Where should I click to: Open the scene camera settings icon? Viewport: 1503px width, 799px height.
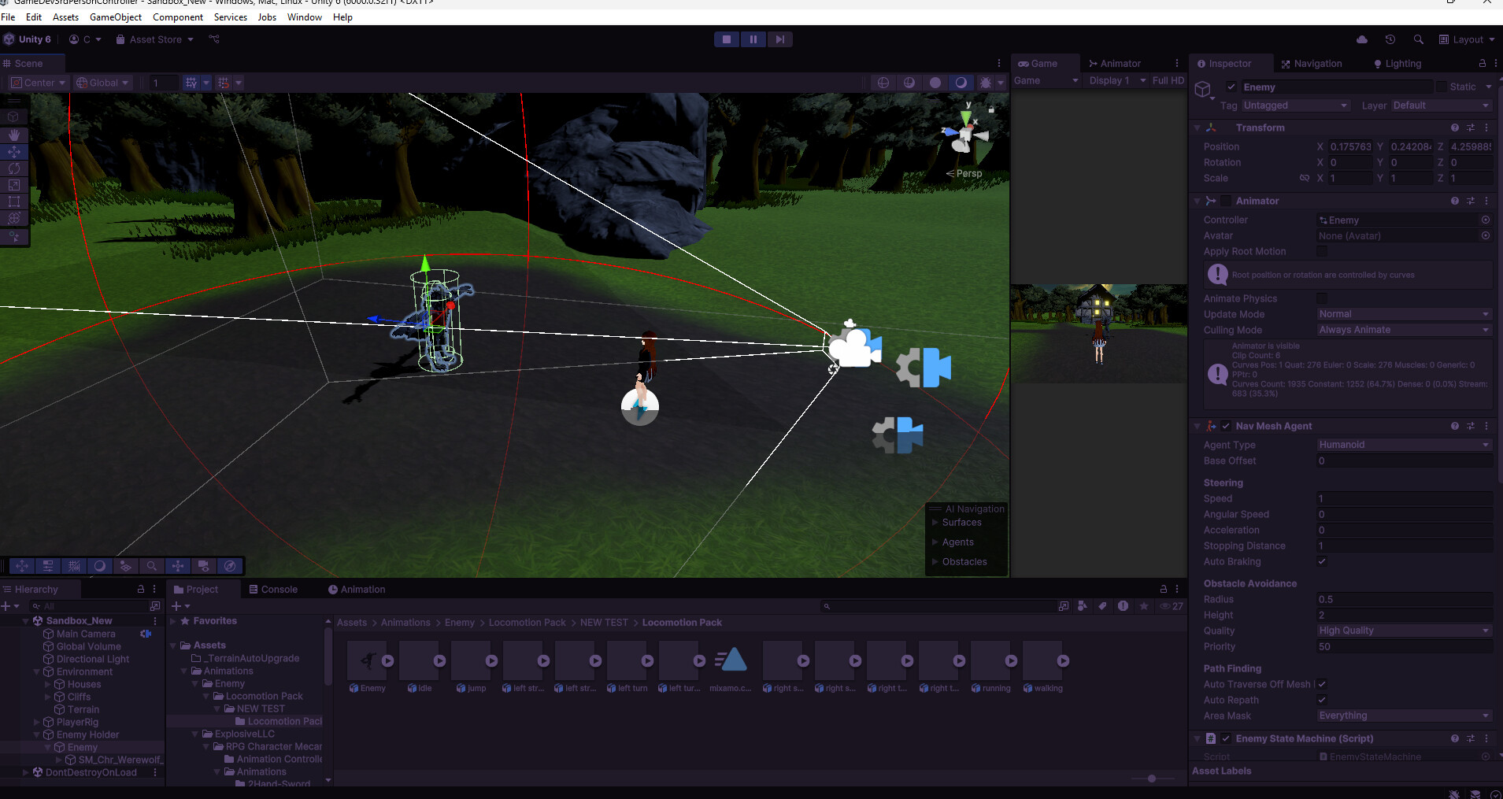click(203, 566)
